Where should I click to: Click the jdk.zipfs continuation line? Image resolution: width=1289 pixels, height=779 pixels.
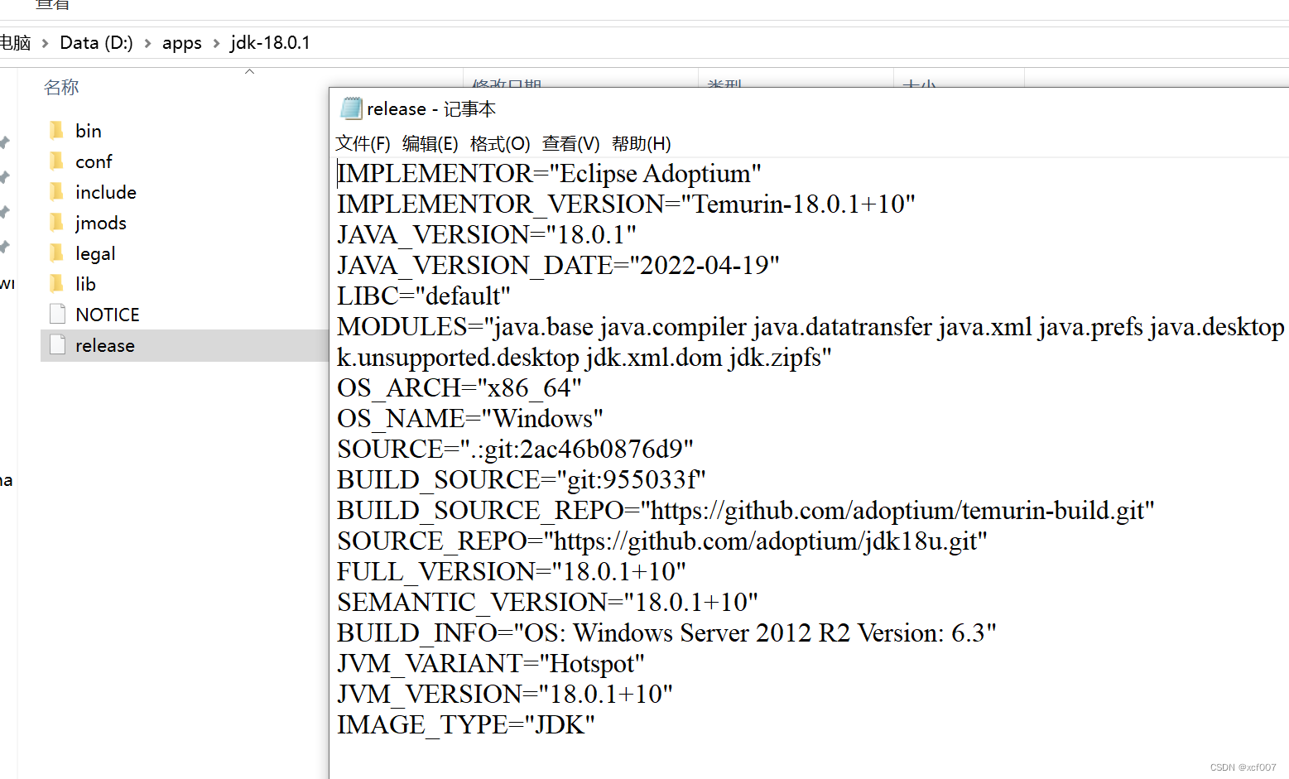click(x=584, y=358)
